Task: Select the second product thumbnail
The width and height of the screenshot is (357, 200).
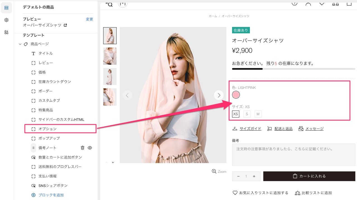Action: click(110, 56)
